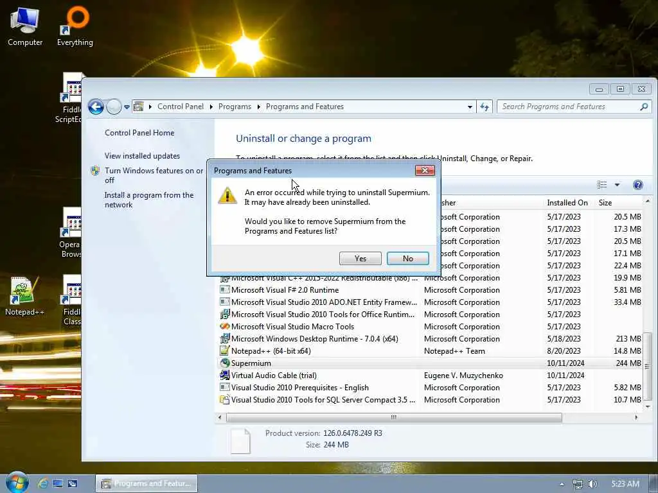Click Notepad++ Team publisher cell
This screenshot has width=658, height=493.
pos(454,351)
